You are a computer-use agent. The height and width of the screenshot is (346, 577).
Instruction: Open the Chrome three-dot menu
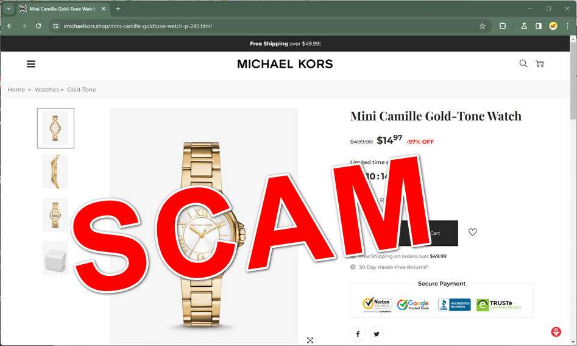pyautogui.click(x=567, y=26)
